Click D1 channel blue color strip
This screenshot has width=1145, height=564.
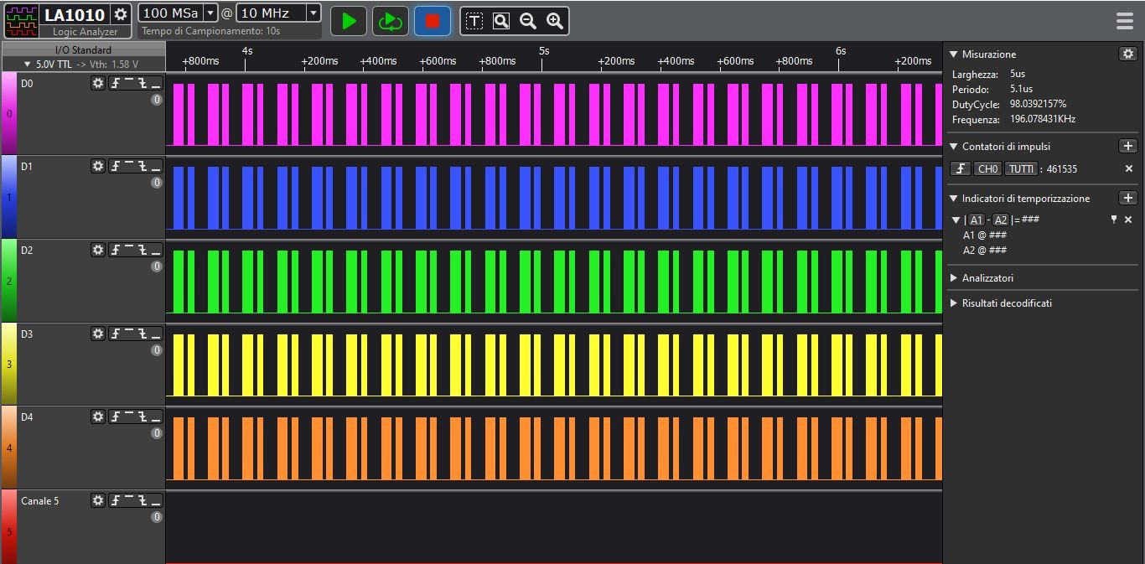point(8,197)
